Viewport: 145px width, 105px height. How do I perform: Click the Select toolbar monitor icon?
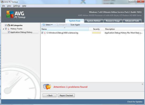coord(44,25)
